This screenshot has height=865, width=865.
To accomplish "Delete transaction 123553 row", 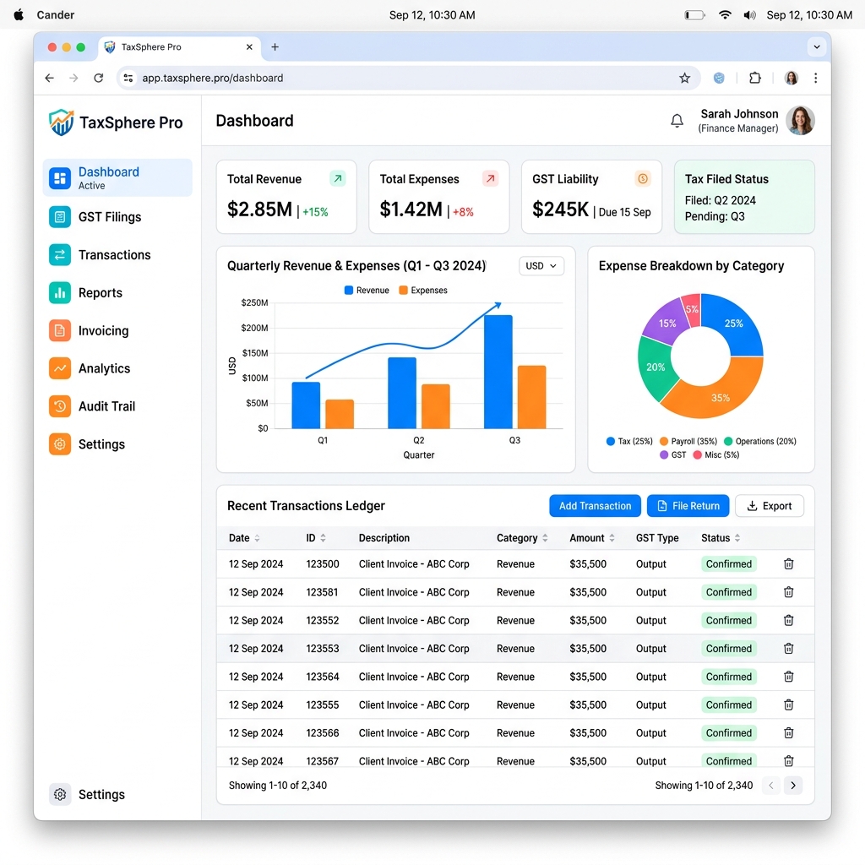I will 788,648.
